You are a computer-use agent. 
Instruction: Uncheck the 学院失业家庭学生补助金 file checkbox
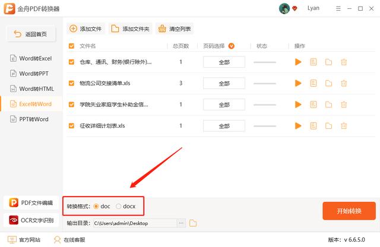(71, 104)
